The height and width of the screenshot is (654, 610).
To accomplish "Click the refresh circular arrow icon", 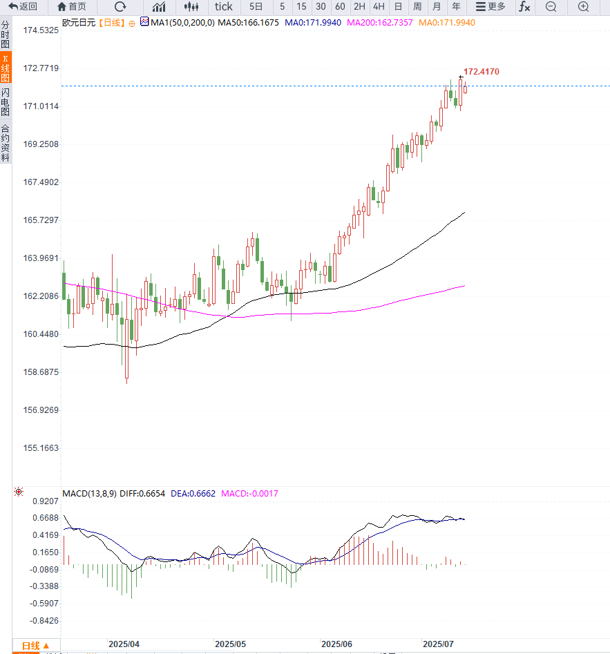I will [120, 7].
